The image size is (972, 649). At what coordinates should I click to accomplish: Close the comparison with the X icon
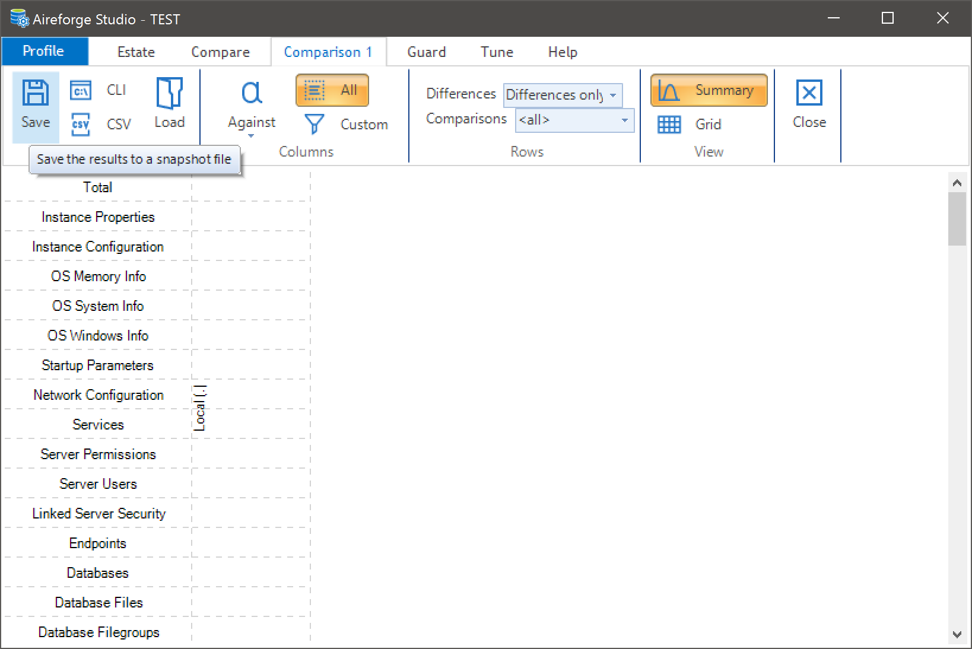coord(809,93)
